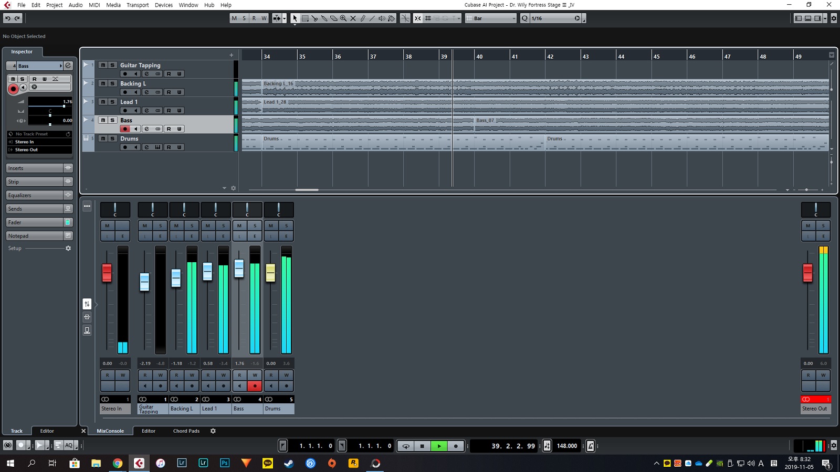
Task: Select the Erase tool
Action: (x=333, y=18)
